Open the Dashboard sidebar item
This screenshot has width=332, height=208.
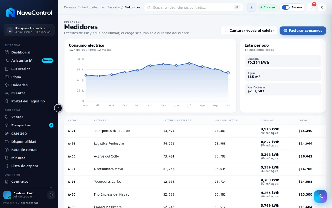click(x=29, y=52)
